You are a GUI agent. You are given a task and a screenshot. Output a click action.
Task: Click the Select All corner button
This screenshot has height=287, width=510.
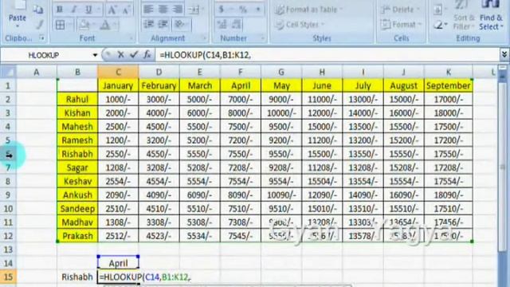click(8, 72)
